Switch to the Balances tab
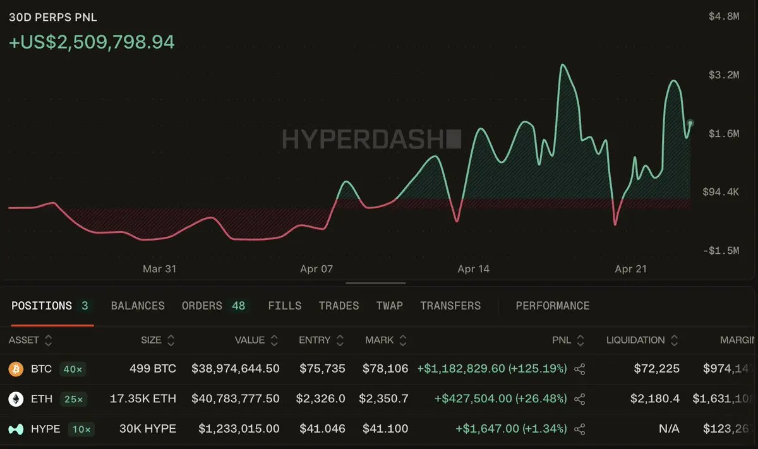Image resolution: width=758 pixels, height=449 pixels. pos(138,306)
